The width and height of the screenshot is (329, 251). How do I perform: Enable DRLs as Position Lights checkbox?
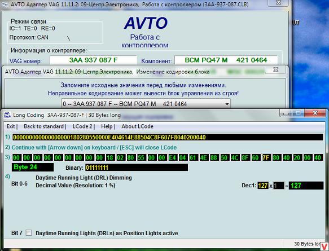tap(29, 233)
